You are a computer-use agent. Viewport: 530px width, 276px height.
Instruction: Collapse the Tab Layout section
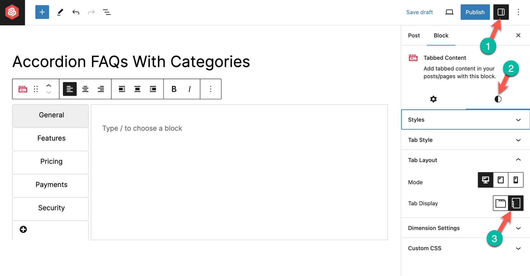[x=518, y=160]
